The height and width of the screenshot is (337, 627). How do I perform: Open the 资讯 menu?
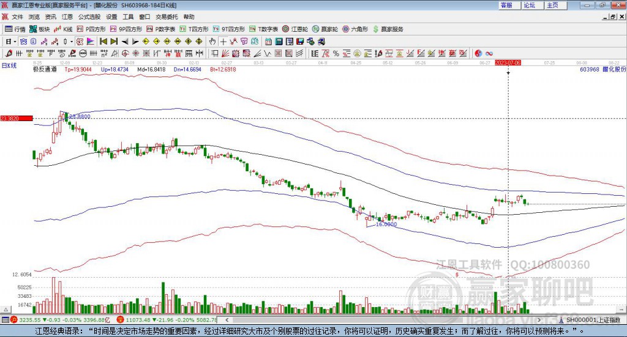tap(50, 17)
